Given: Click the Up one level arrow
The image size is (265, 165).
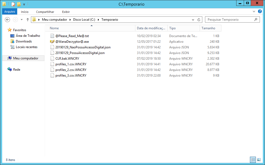Looking at the screenshot, I should point(27,20).
